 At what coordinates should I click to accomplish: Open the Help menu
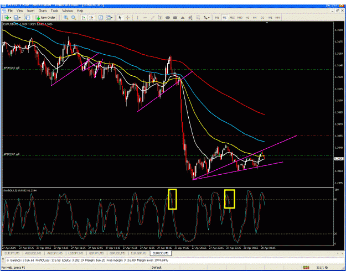[80, 11]
